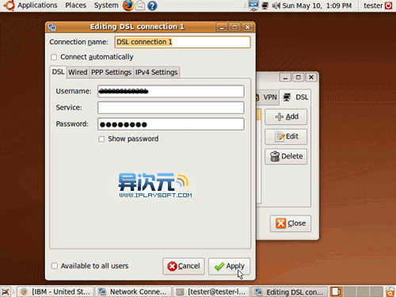The image size is (396, 297).
Task: Click the Show Desktop icon in bottom panel
Action: point(6,291)
